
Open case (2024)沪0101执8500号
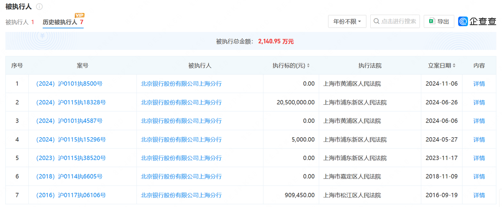(69, 84)
